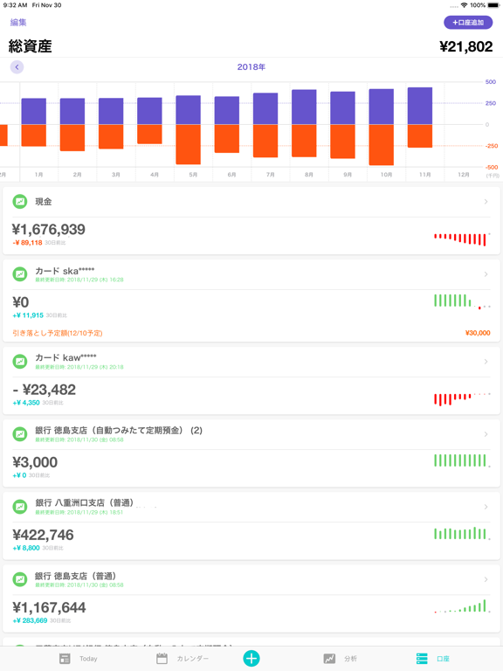Select the 8月 month label
503x671 pixels.
309,175
